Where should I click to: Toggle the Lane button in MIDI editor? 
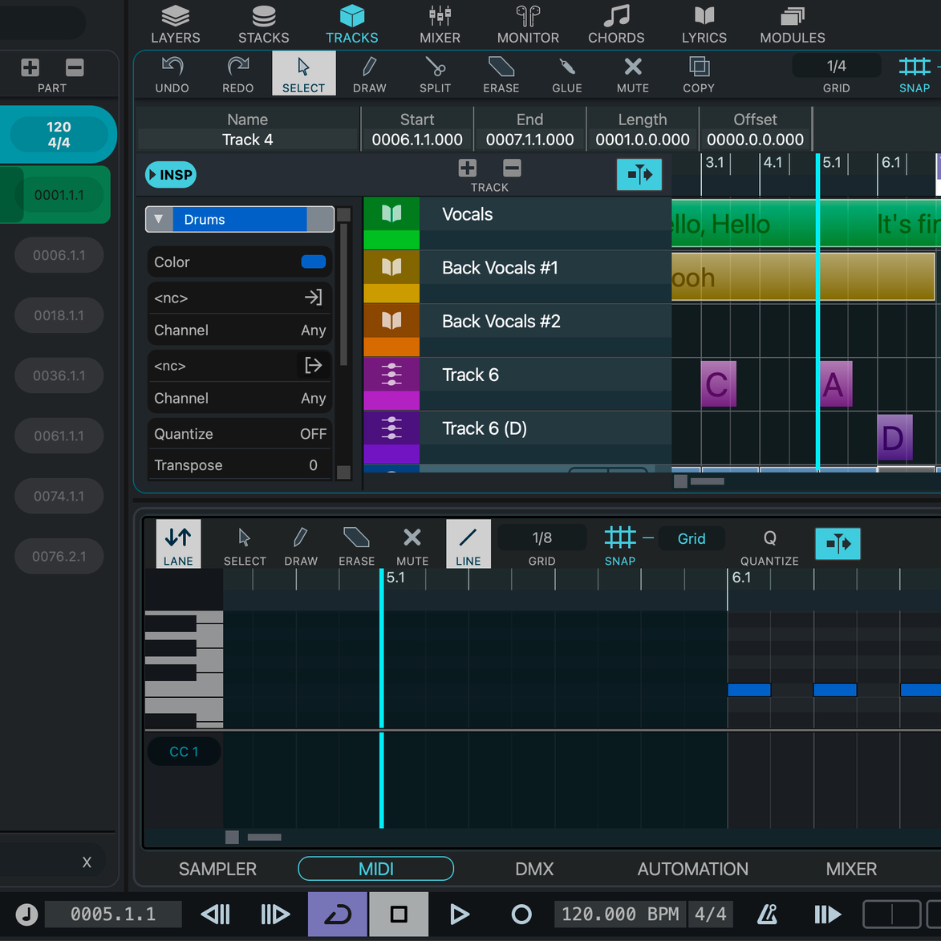coord(178,544)
